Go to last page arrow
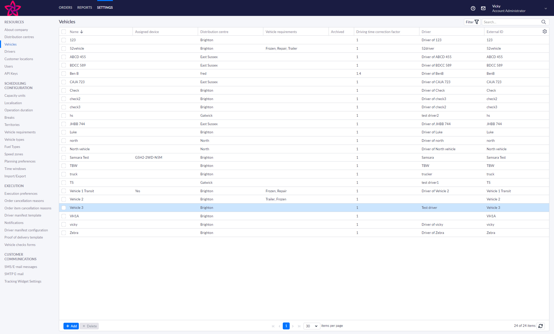The width and height of the screenshot is (554, 334). point(299,326)
